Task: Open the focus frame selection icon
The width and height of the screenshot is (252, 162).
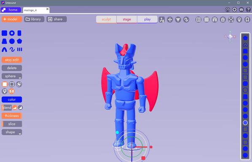Action: tap(231, 20)
